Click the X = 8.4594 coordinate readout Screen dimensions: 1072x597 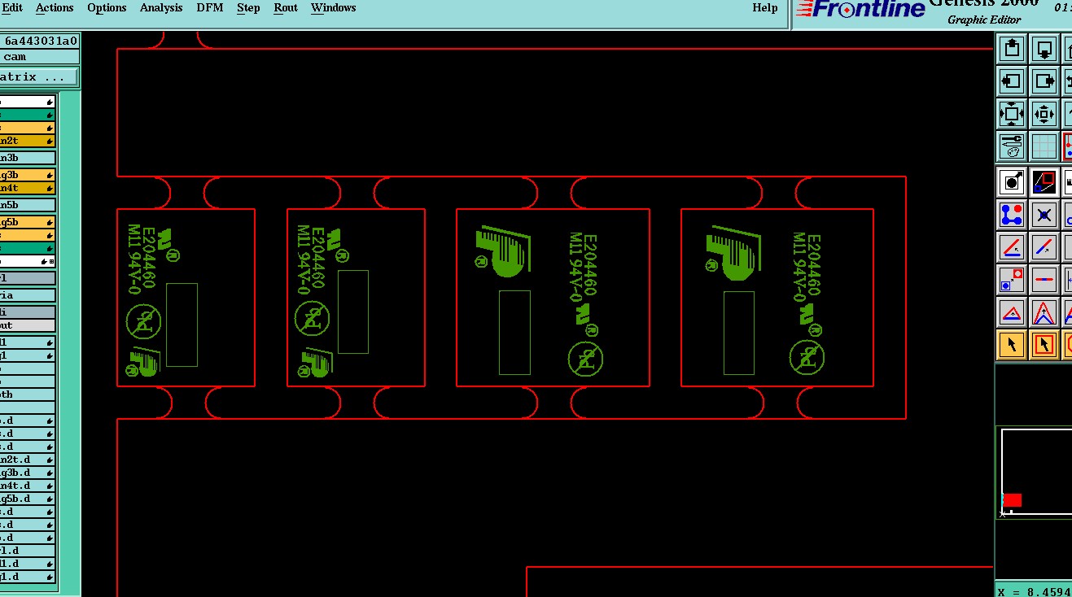[x=1034, y=591]
